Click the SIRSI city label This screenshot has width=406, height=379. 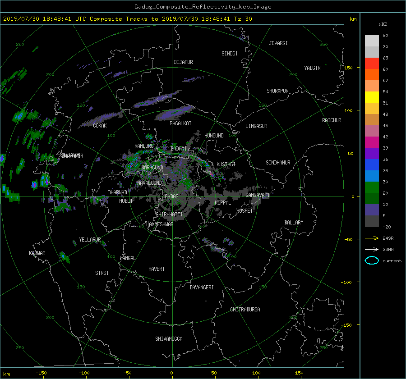tap(102, 273)
